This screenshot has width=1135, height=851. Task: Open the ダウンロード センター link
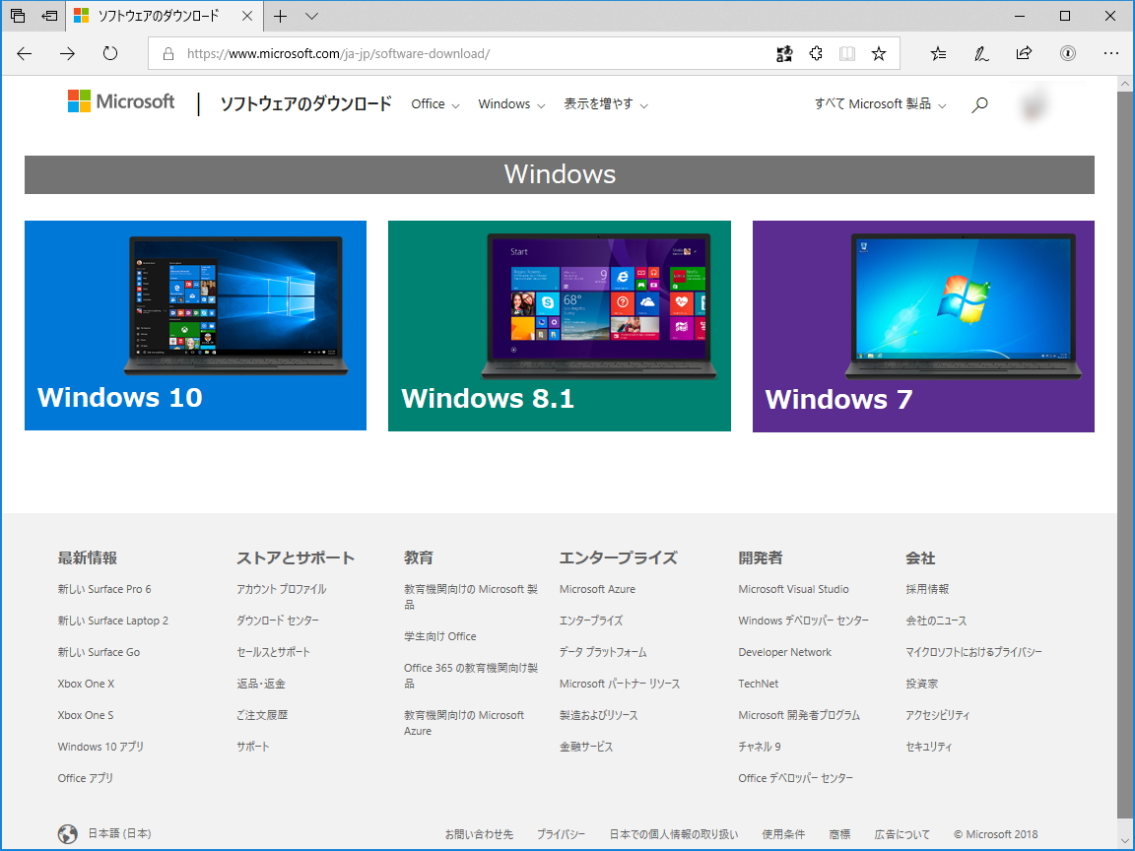click(x=278, y=620)
